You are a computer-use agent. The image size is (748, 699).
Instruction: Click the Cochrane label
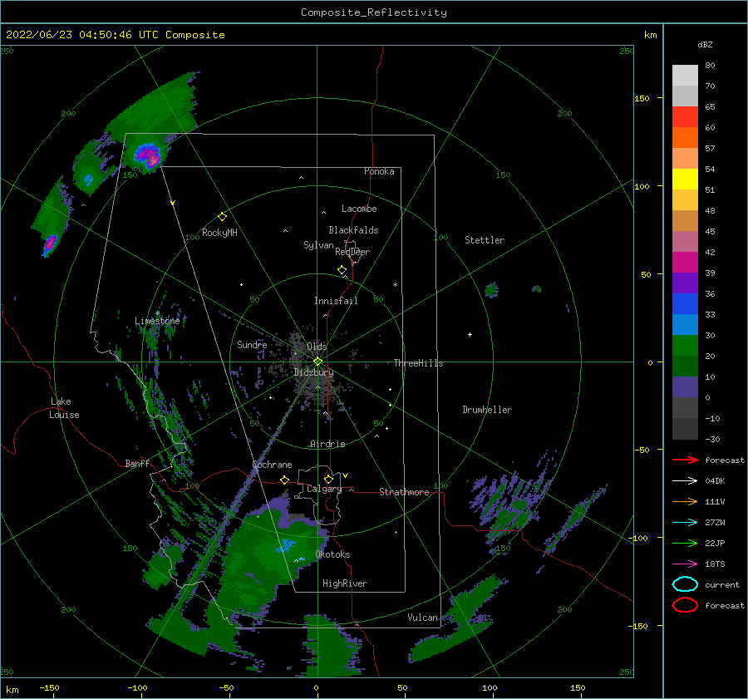pyautogui.click(x=272, y=465)
